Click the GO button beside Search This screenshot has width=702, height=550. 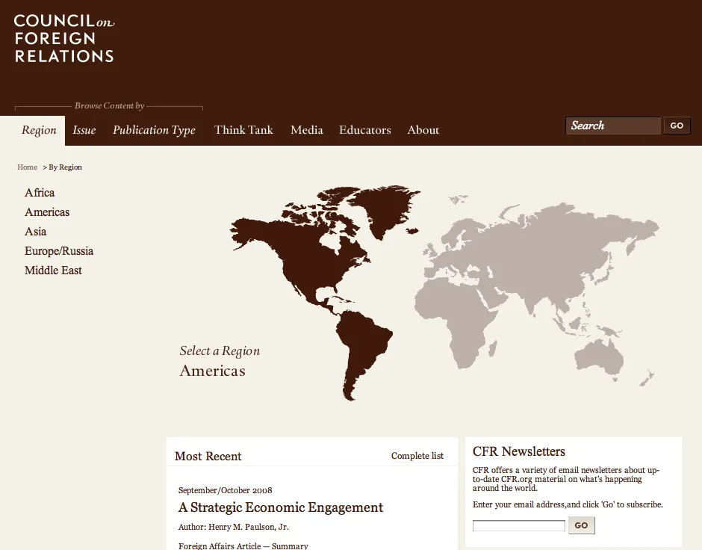pyautogui.click(x=677, y=126)
